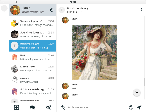
Task: Open the painting image in the chat
Action: pyautogui.click(x=94, y=52)
